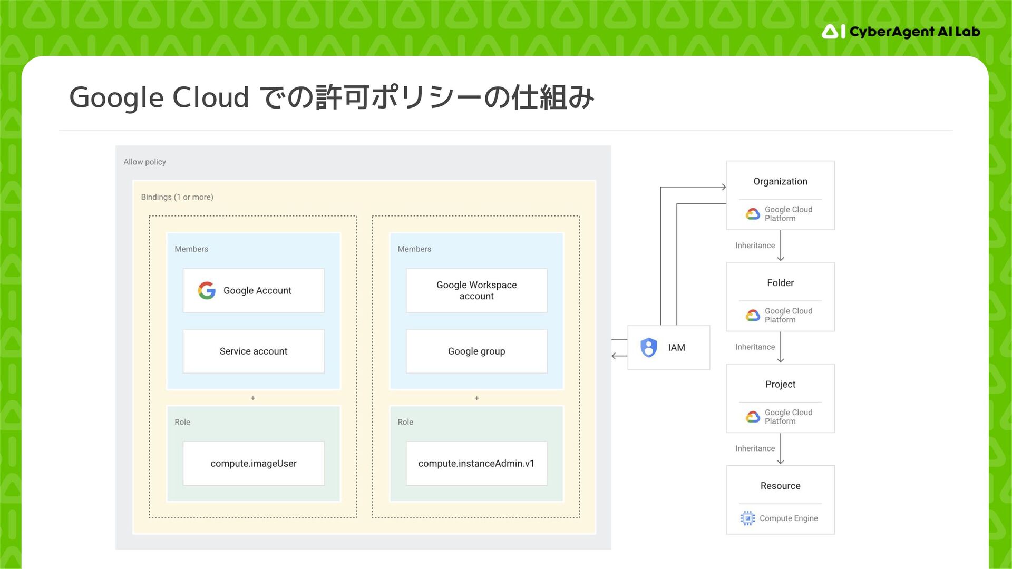
Task: Click the Project Google Cloud Platform logo
Action: tap(753, 417)
